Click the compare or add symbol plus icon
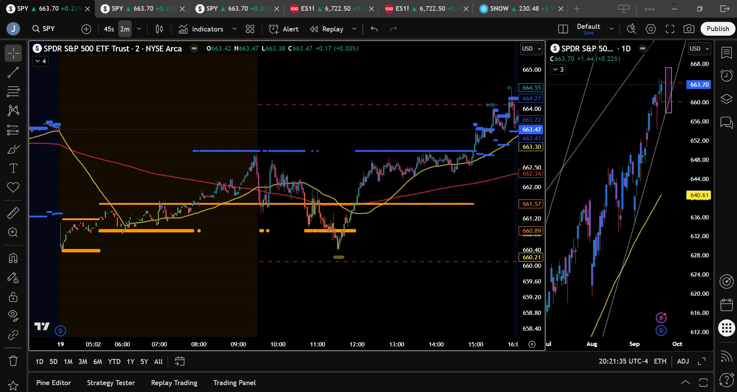The width and height of the screenshot is (737, 392). (x=86, y=29)
